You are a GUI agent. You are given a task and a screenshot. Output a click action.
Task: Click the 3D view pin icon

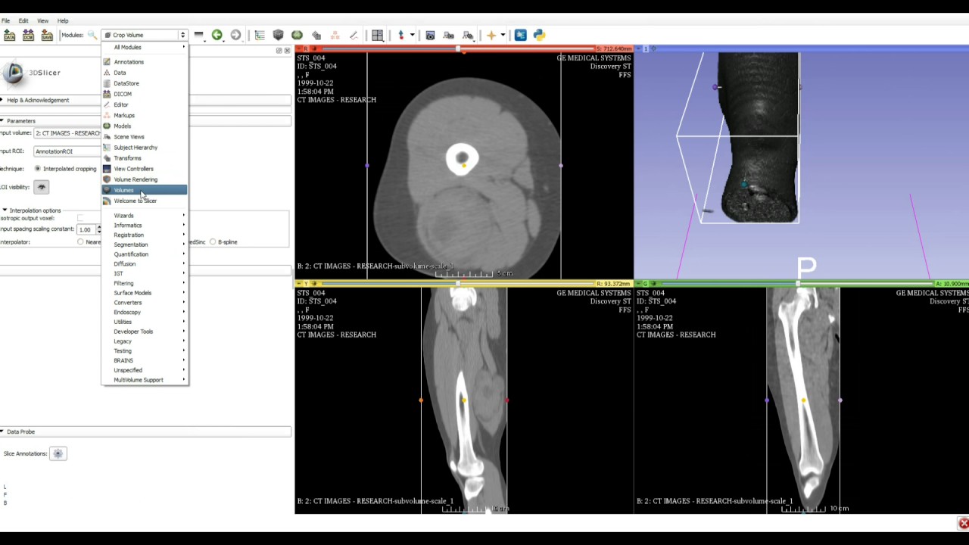pyautogui.click(x=637, y=49)
